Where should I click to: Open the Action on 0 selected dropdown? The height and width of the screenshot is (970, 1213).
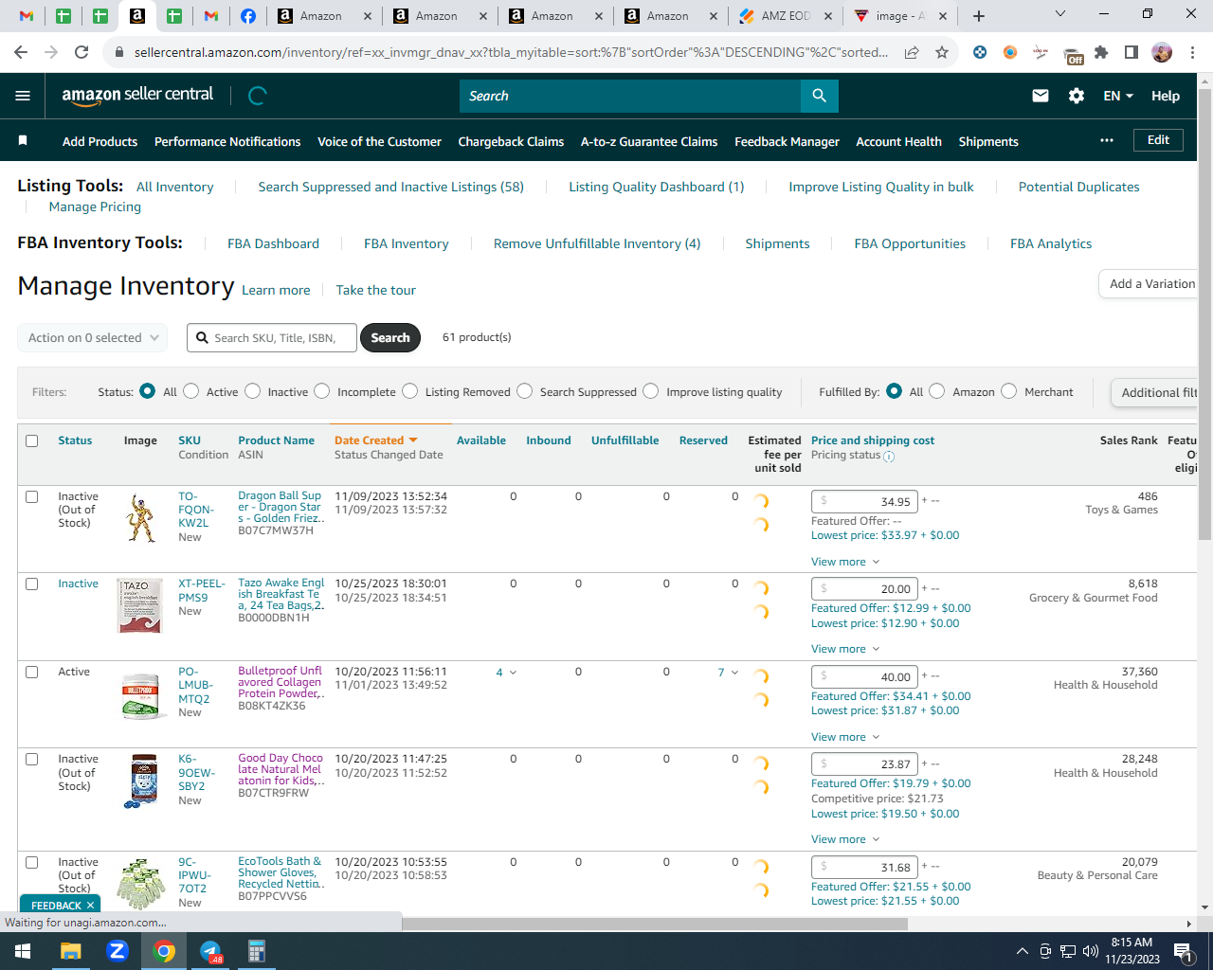[x=93, y=338]
